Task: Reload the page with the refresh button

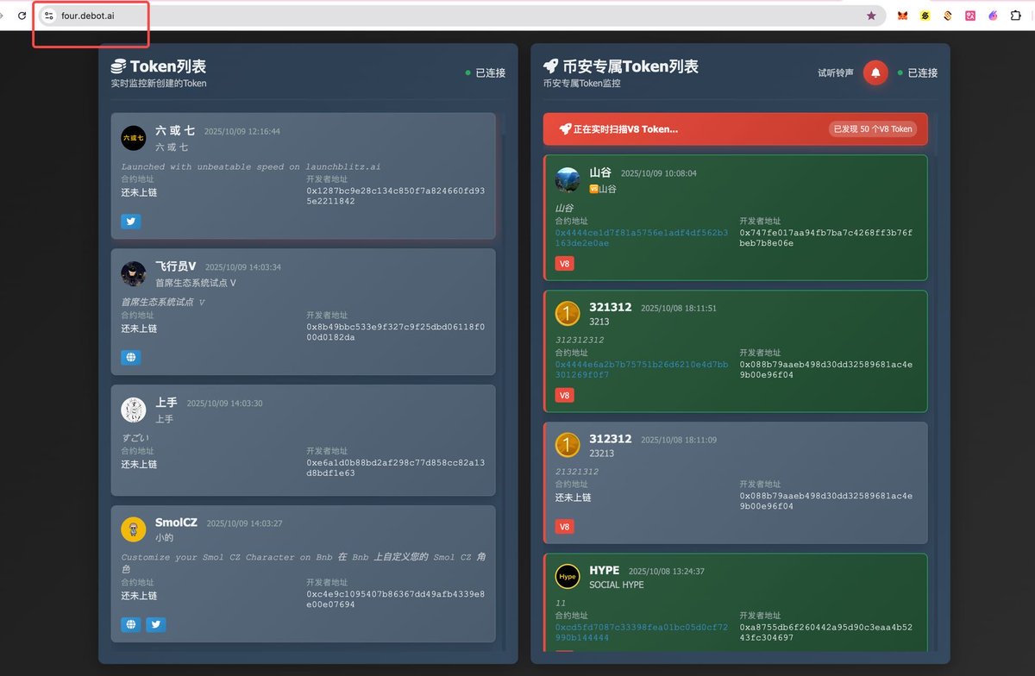Action: (x=22, y=16)
